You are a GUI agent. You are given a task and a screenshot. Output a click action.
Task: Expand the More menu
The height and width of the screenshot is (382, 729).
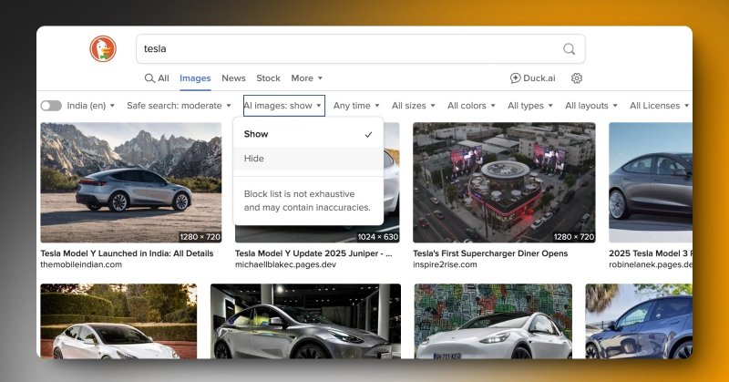pos(307,78)
